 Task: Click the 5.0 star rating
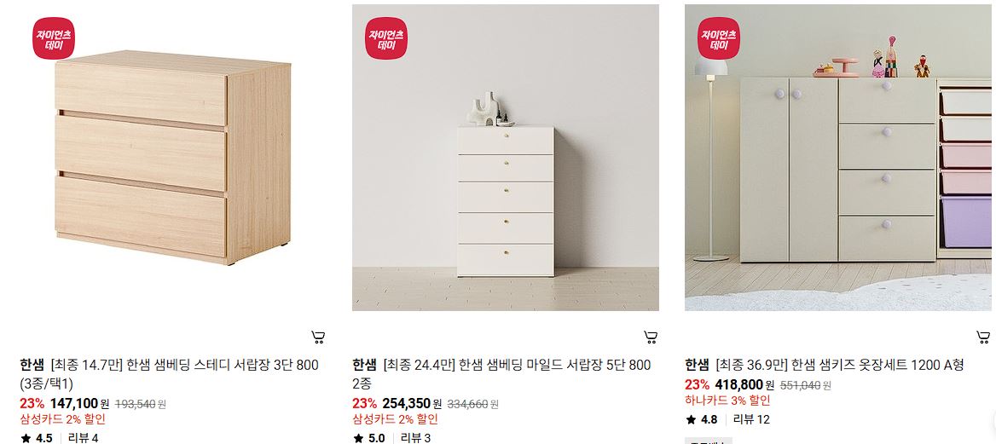(369, 438)
